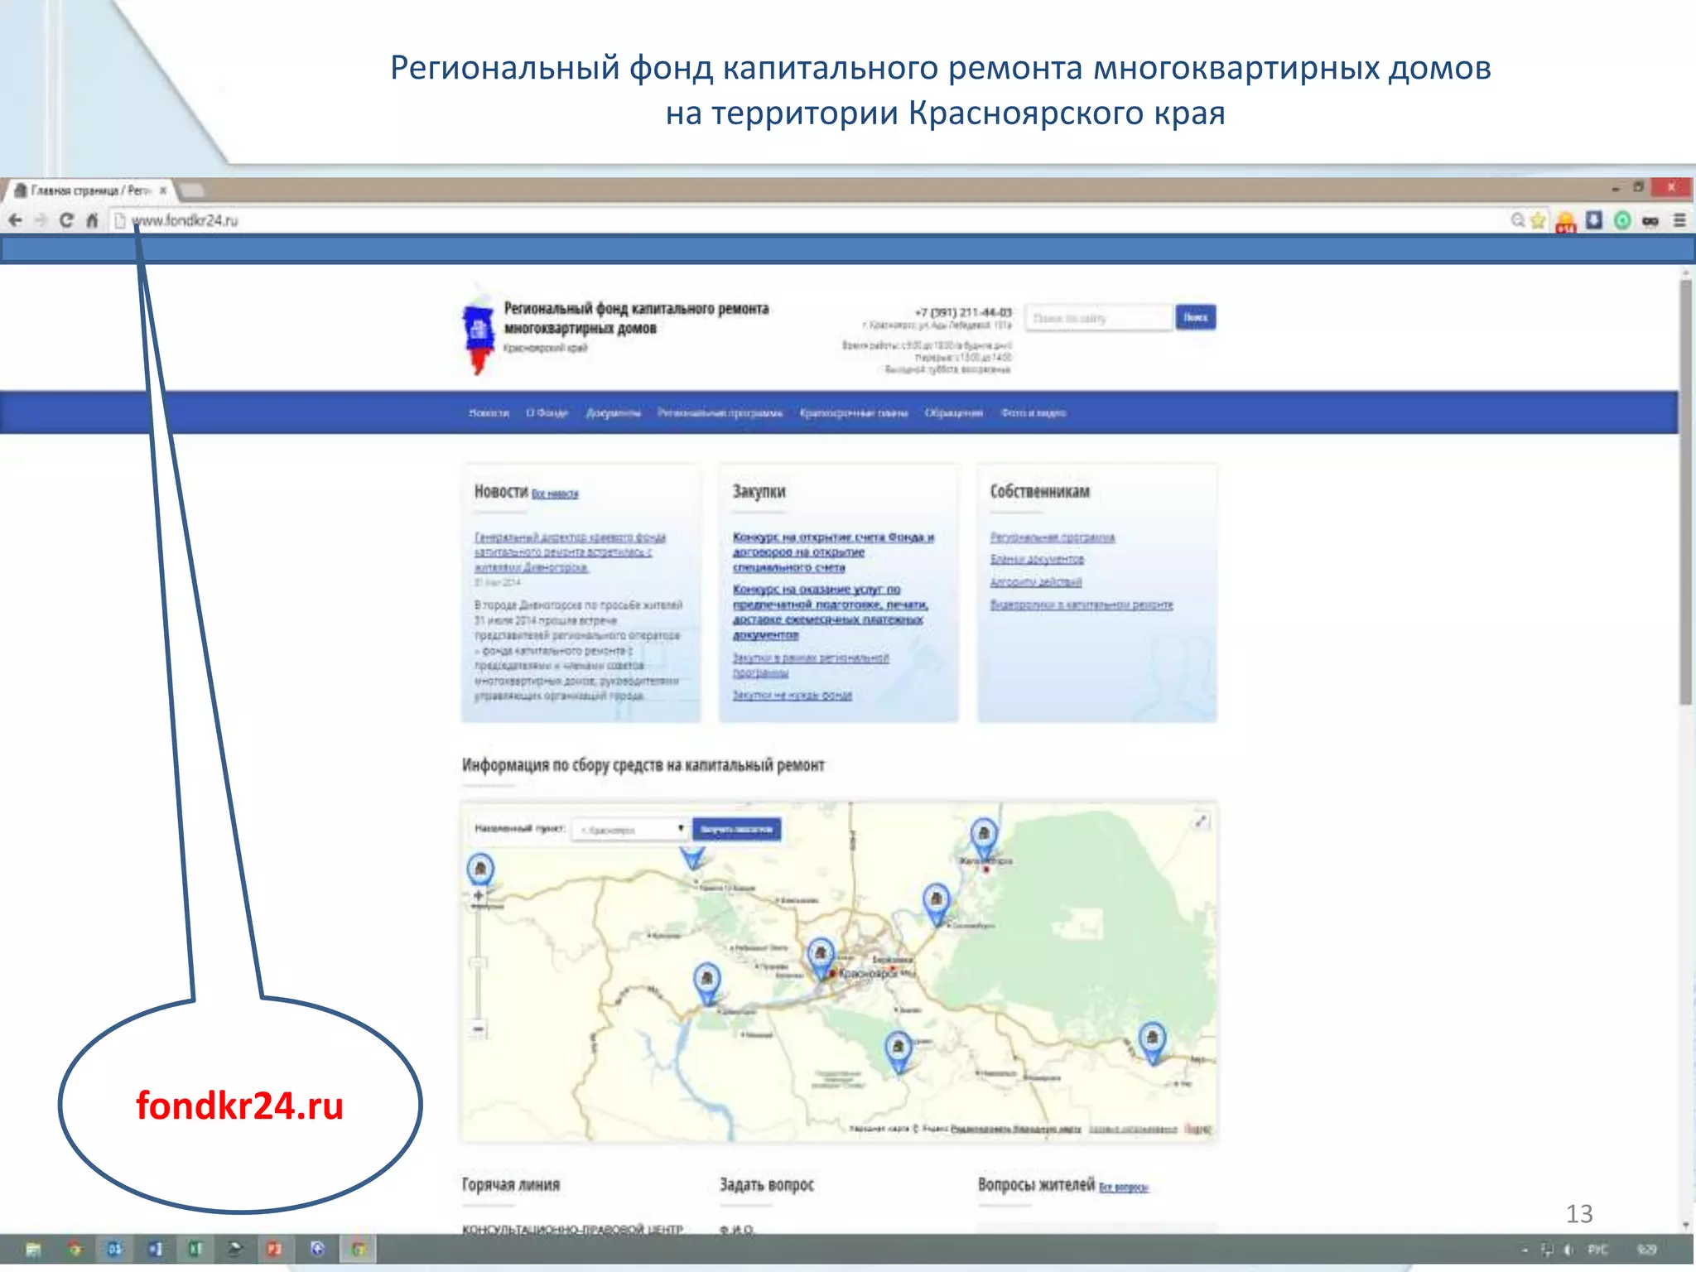The image size is (1696, 1272).
Task: Click the browser Forward arrow
Action: coord(41,220)
